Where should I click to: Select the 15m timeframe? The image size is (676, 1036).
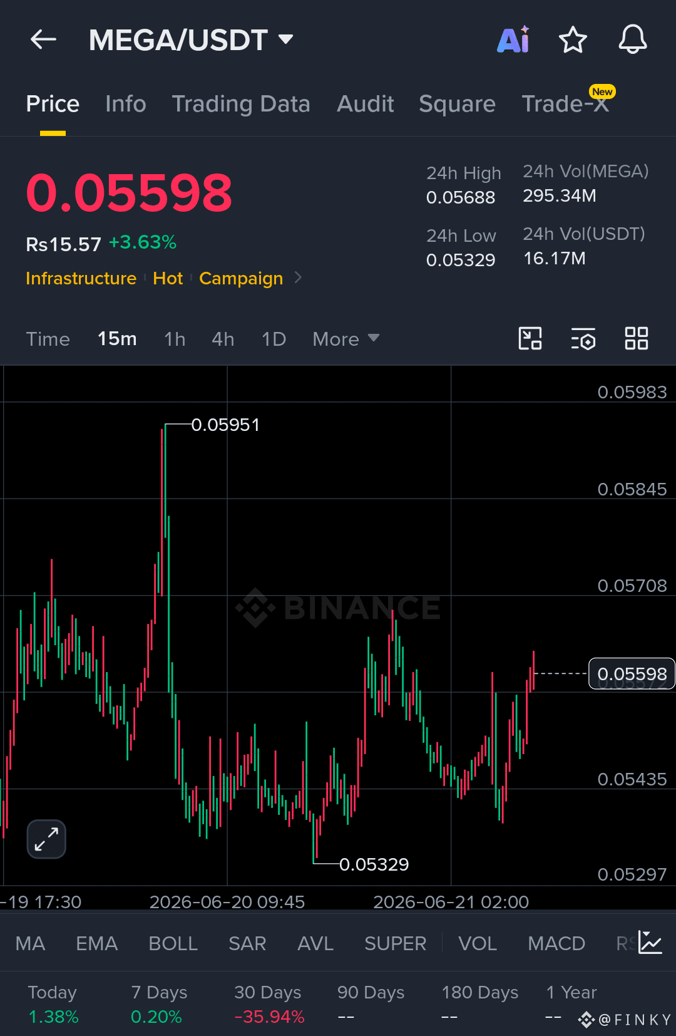tap(117, 339)
